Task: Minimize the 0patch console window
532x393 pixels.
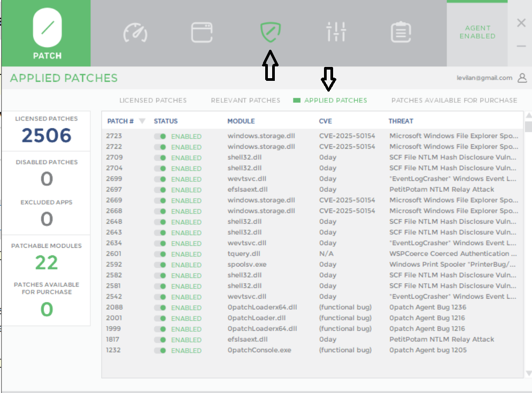Action: tap(521, 46)
